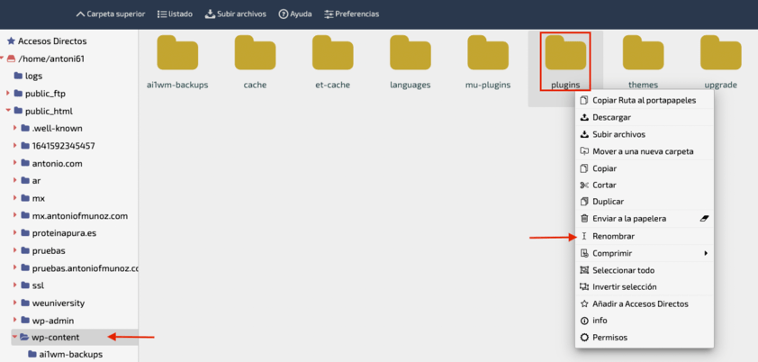Expand the public_ftp tree node
Viewport: 758px width, 362px height.
pyautogui.click(x=8, y=94)
